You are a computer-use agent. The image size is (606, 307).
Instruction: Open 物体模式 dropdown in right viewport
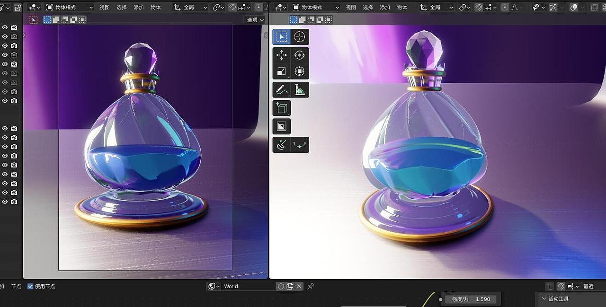pyautogui.click(x=316, y=8)
